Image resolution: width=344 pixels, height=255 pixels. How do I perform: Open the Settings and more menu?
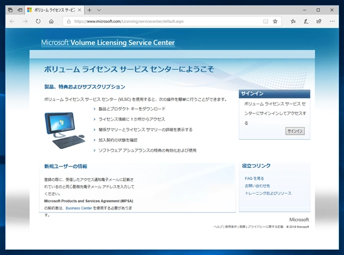point(332,21)
